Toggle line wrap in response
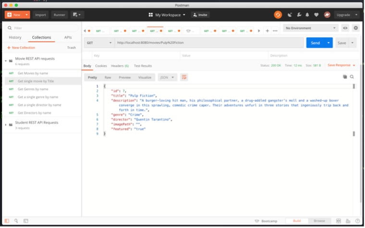The height and width of the screenshot is (228, 365). click(x=184, y=77)
